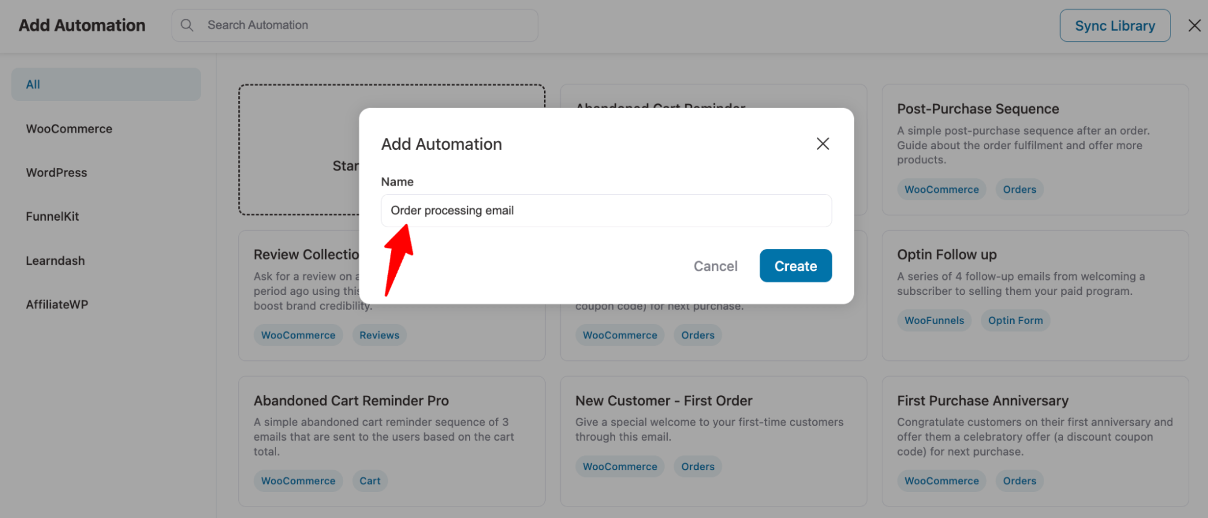Viewport: 1208px width, 518px height.
Task: Open the WooCommerce category
Action: coord(69,129)
